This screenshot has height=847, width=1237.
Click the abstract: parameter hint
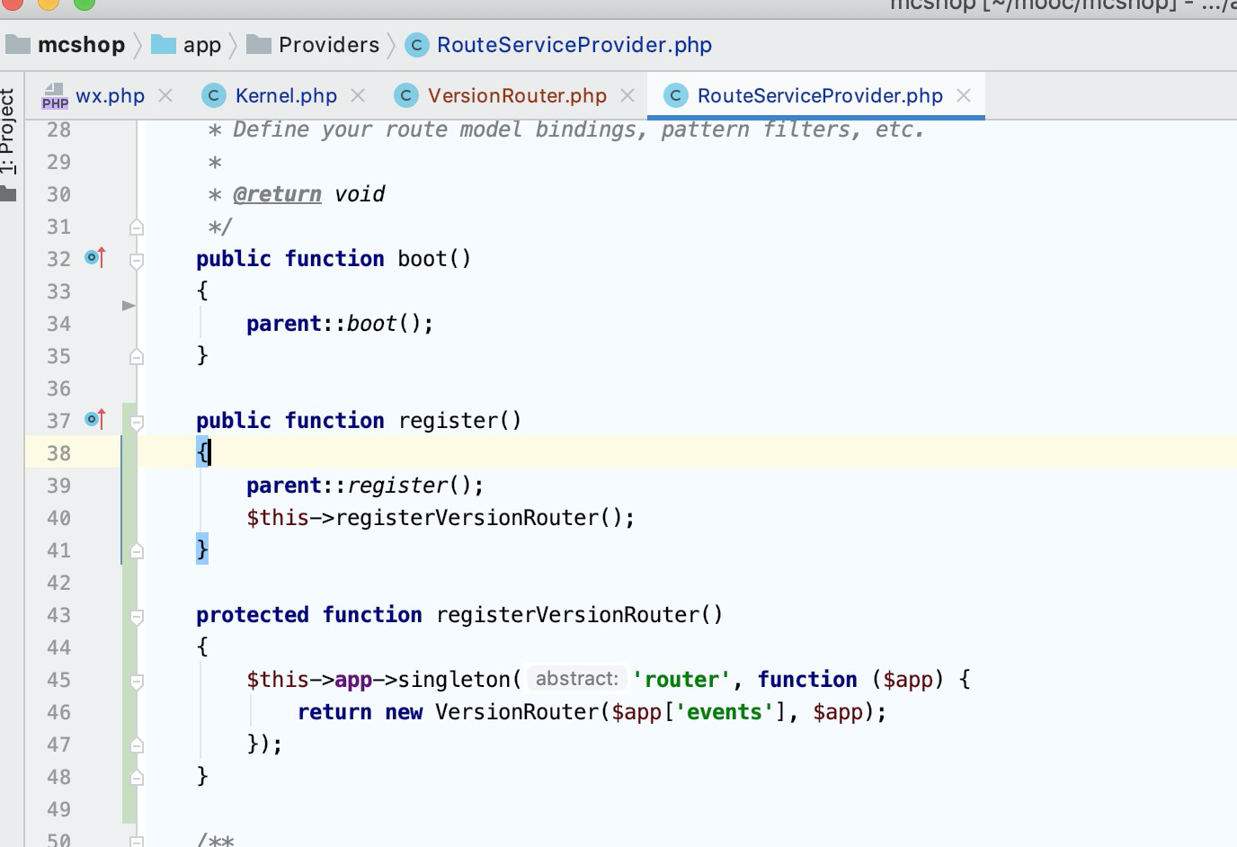pos(576,679)
